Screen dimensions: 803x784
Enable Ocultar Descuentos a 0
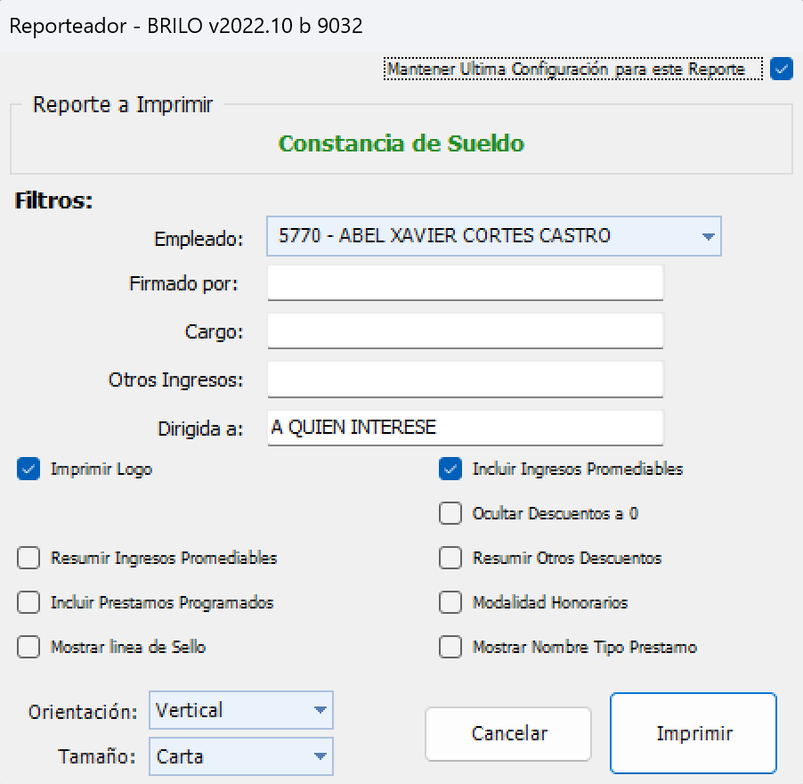(x=450, y=513)
